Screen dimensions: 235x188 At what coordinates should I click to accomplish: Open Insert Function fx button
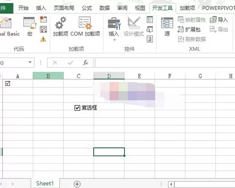(86, 63)
